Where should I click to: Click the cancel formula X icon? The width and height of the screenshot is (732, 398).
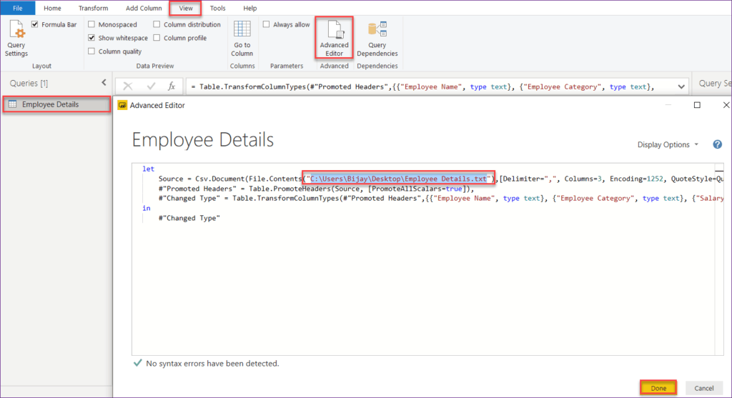click(127, 86)
